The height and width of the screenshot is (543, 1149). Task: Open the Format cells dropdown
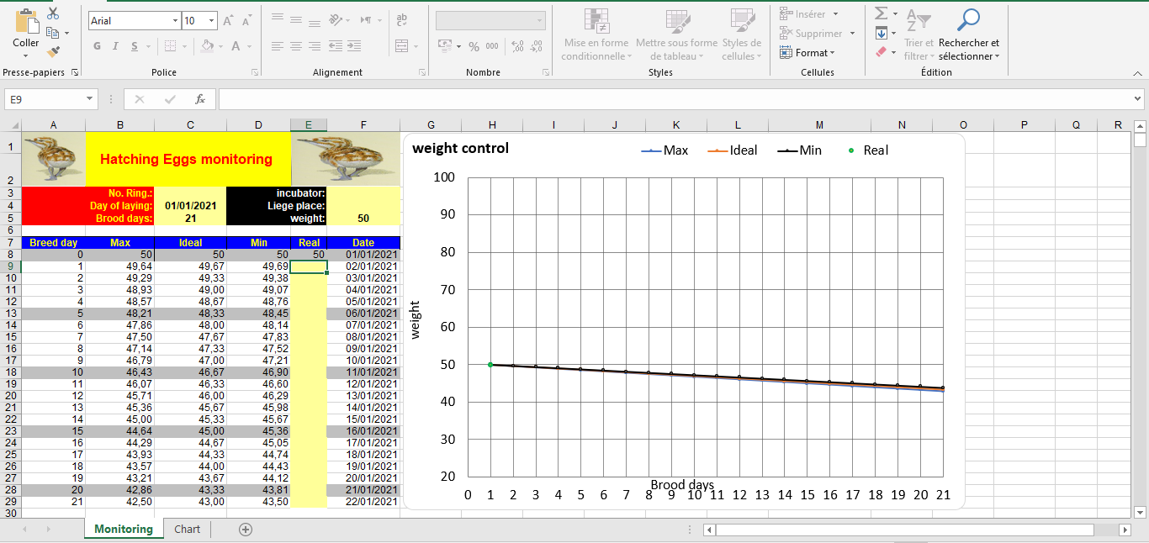pos(807,52)
